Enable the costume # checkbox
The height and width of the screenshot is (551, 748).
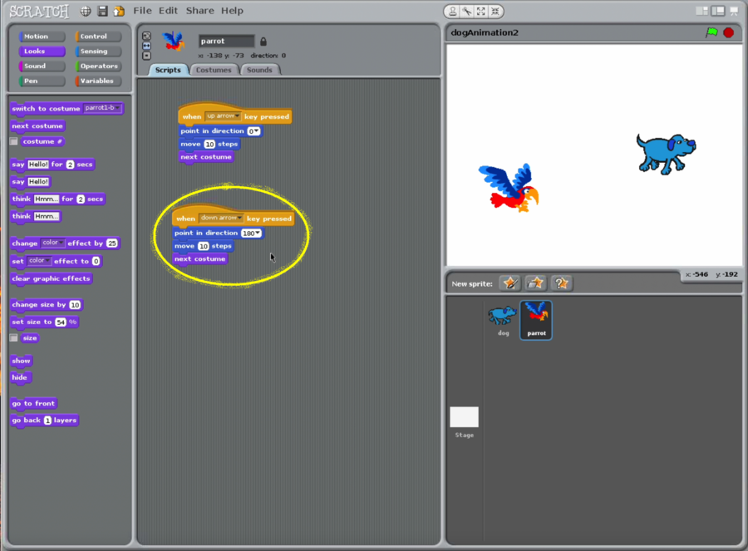14,142
